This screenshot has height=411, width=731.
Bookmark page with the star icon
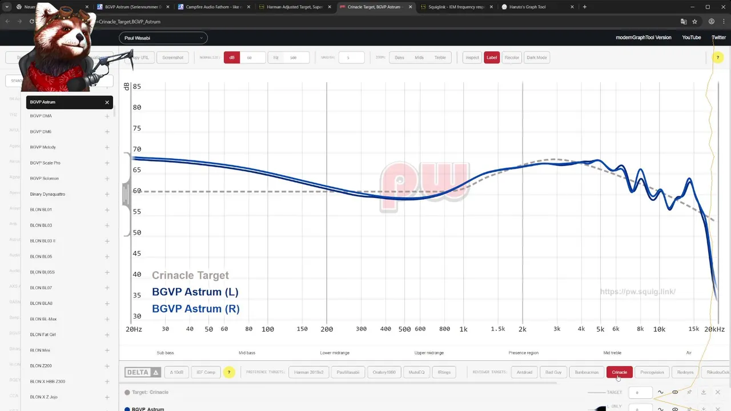tap(694, 22)
